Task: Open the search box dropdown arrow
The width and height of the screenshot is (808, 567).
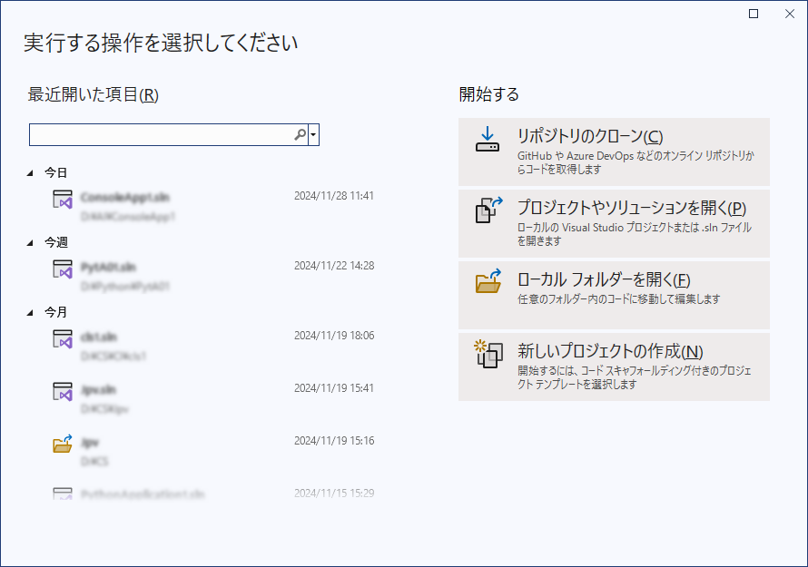Action: (x=313, y=135)
